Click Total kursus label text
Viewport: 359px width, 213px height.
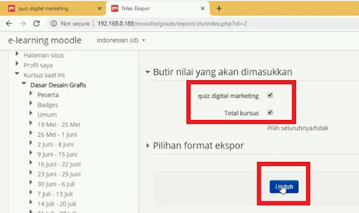click(242, 113)
